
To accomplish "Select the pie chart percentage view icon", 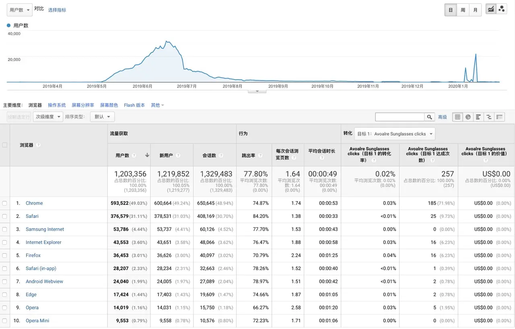I will (468, 117).
